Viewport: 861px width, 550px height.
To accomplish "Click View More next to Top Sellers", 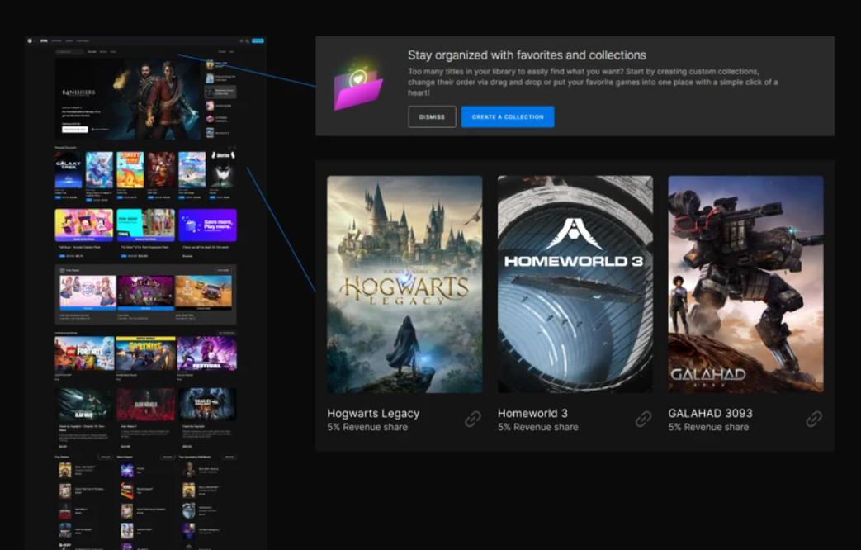I will pyautogui.click(x=105, y=457).
